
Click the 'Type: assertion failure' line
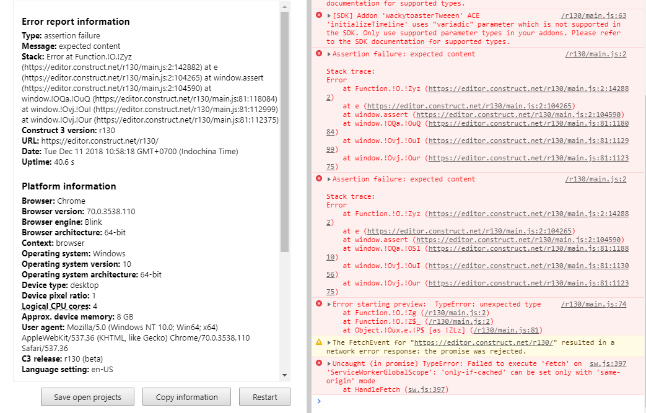(x=61, y=36)
